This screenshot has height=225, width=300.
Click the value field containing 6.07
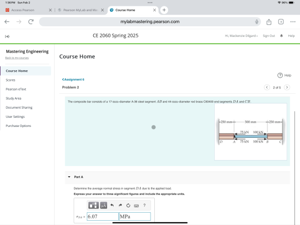click(103, 216)
